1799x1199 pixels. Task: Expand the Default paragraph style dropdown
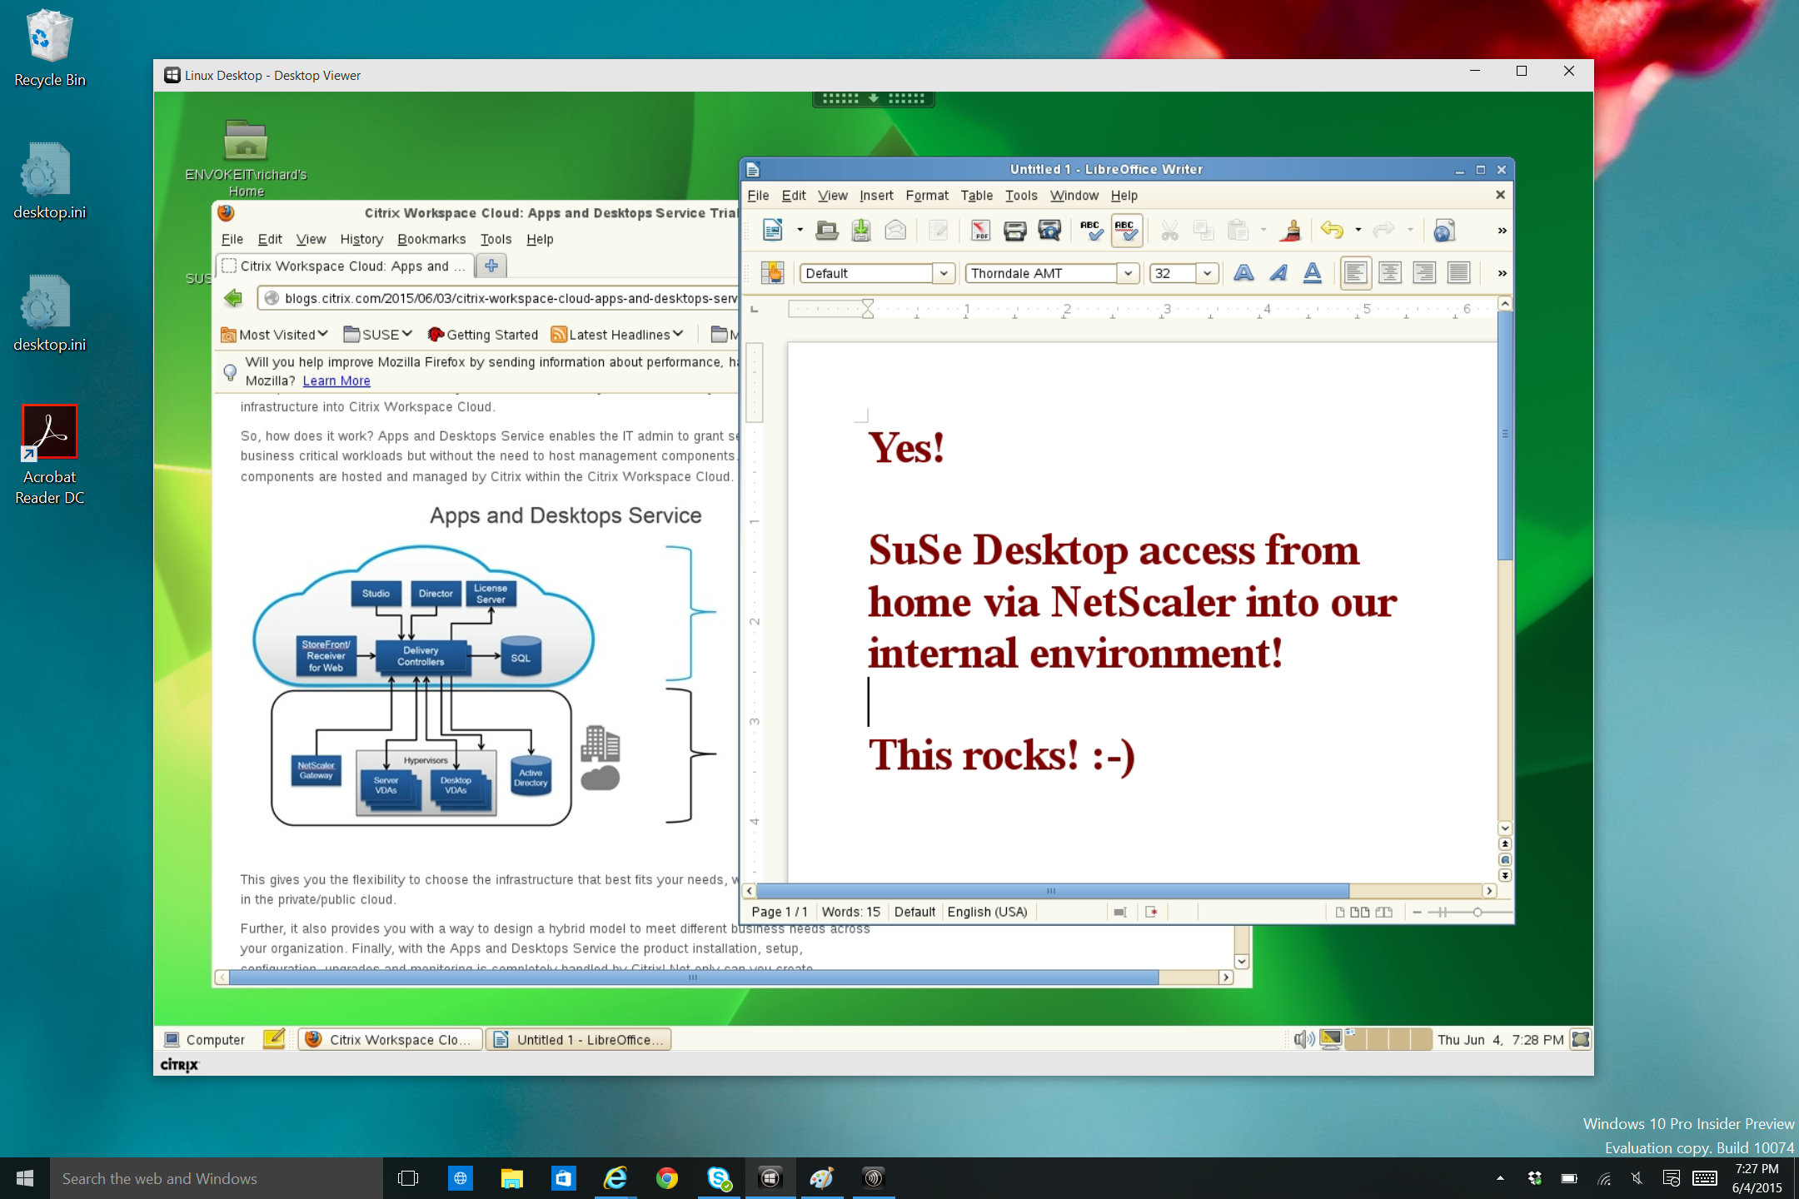tap(943, 273)
